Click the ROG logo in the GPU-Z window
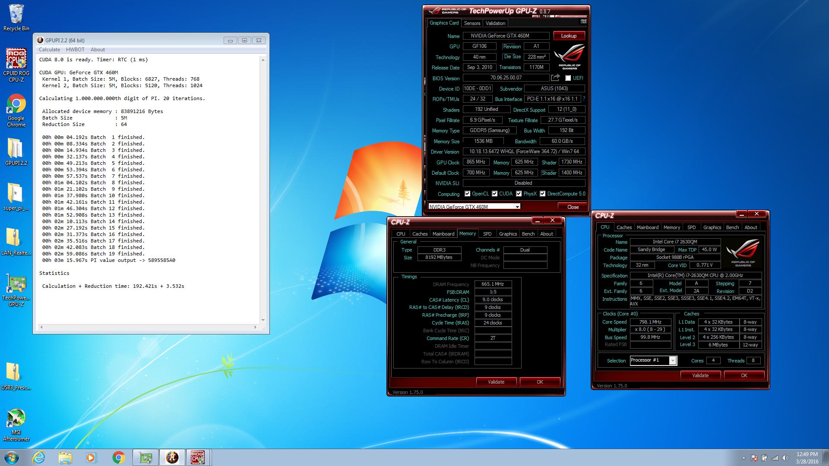 click(x=570, y=57)
